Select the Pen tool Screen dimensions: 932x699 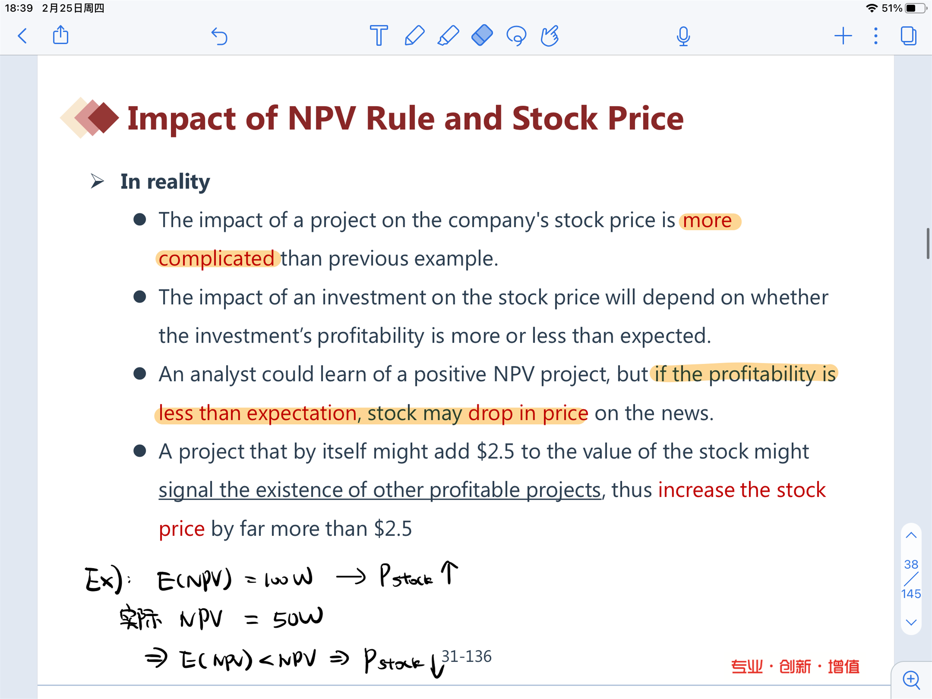414,35
